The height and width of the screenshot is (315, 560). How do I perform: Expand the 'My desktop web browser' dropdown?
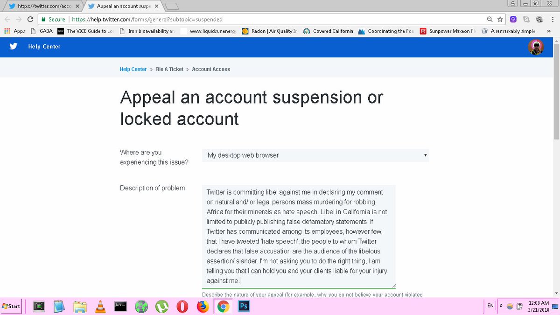315,155
